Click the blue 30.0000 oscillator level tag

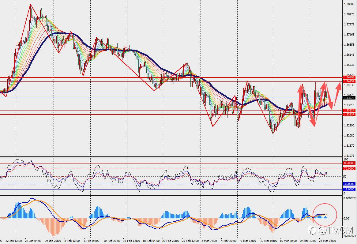pyautogui.click(x=349, y=184)
